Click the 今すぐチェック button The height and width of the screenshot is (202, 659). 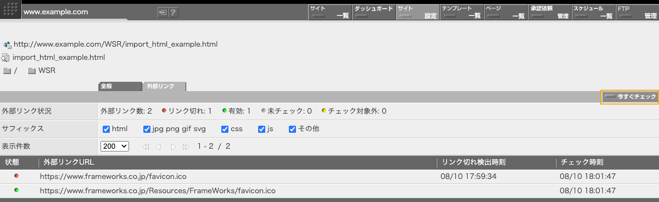click(x=630, y=97)
